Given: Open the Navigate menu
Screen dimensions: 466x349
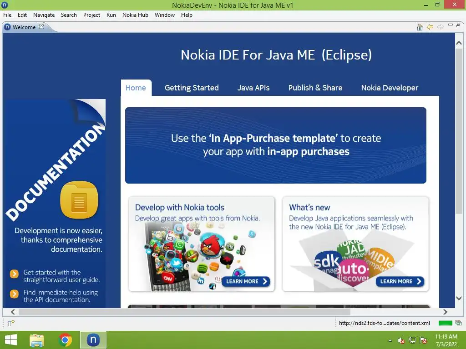Looking at the screenshot, I should coord(44,15).
